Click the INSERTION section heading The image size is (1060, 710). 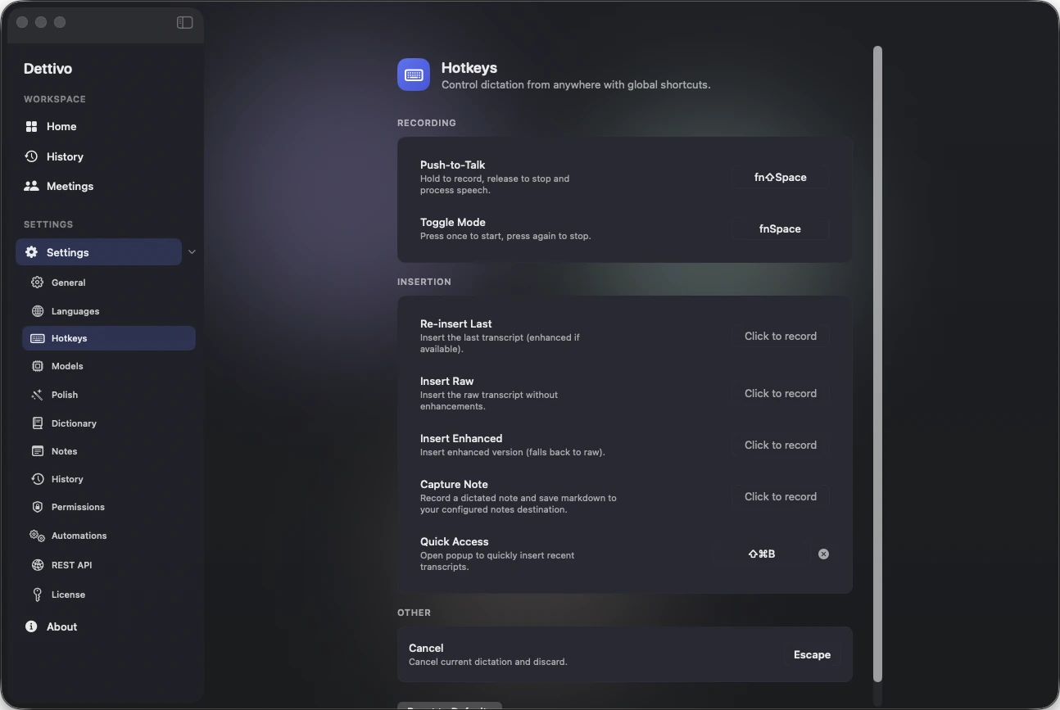point(424,282)
